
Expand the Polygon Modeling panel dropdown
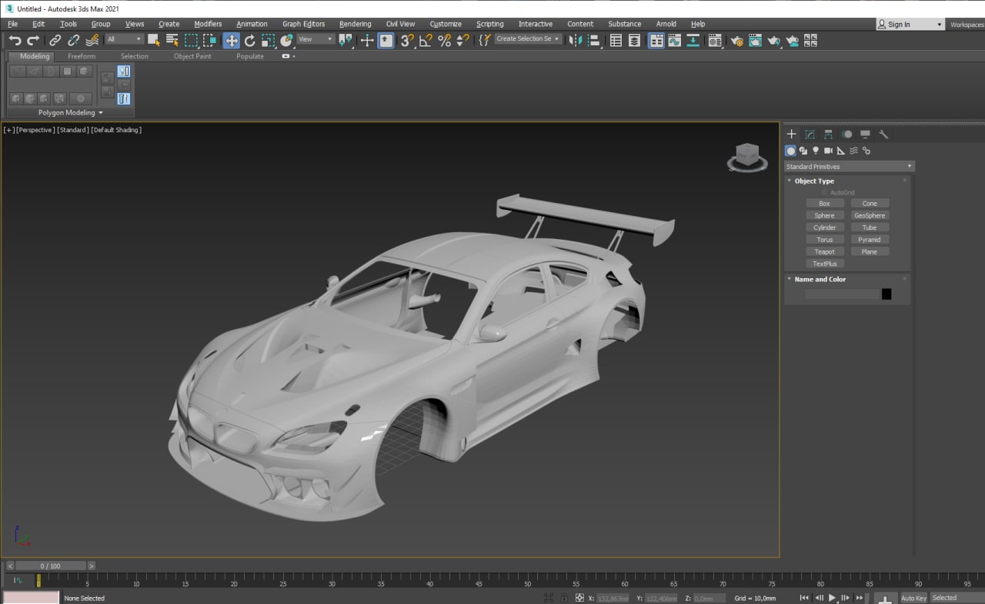pos(71,112)
